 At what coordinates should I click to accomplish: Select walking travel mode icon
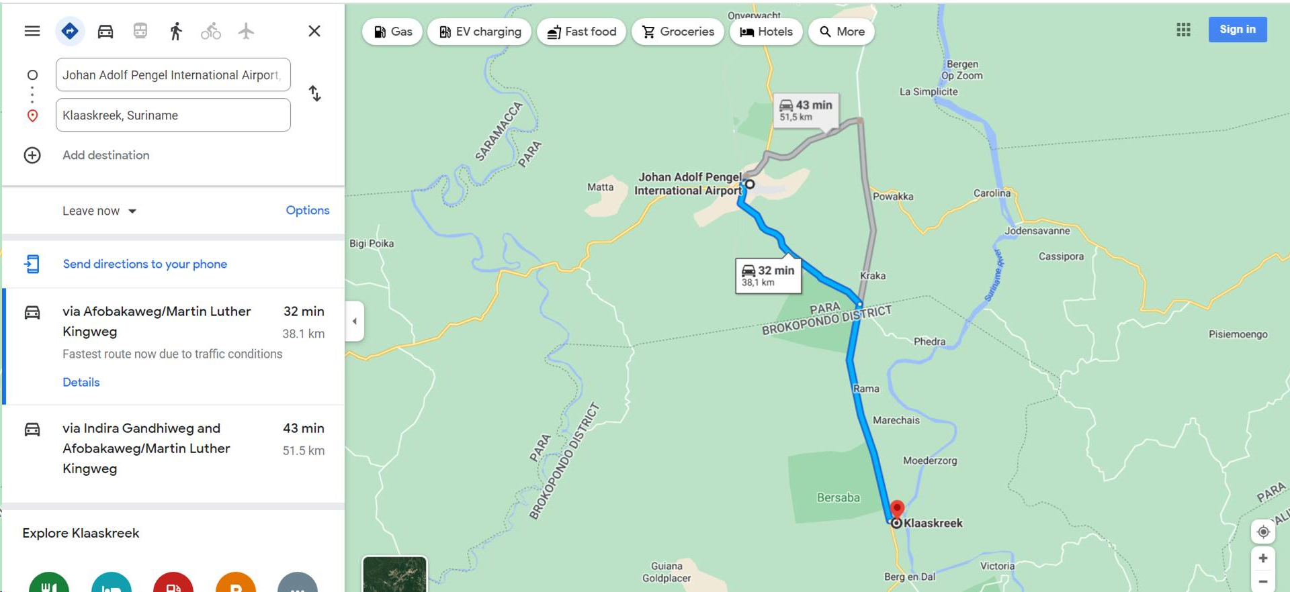(176, 31)
